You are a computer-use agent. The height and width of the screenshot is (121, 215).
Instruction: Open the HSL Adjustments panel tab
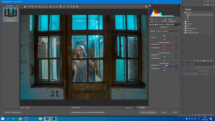[x=158, y=25]
